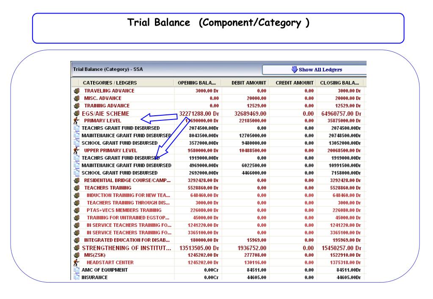The height and width of the screenshot is (299, 433).
Task: Click the book icon beside TRAINING ADVANCE
Action: (x=77, y=106)
